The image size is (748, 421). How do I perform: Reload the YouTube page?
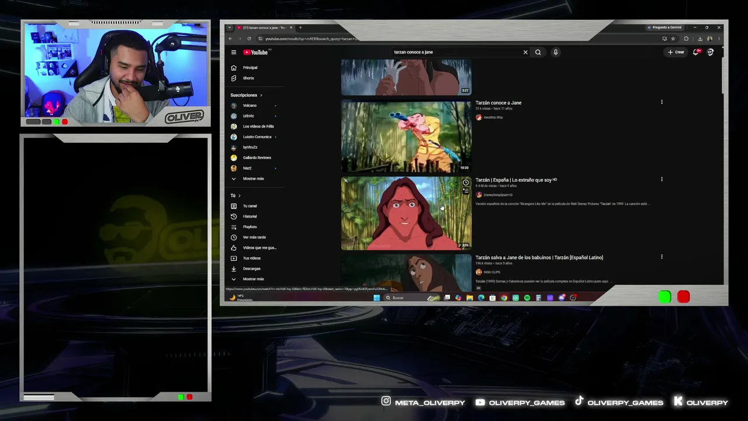[249, 39]
